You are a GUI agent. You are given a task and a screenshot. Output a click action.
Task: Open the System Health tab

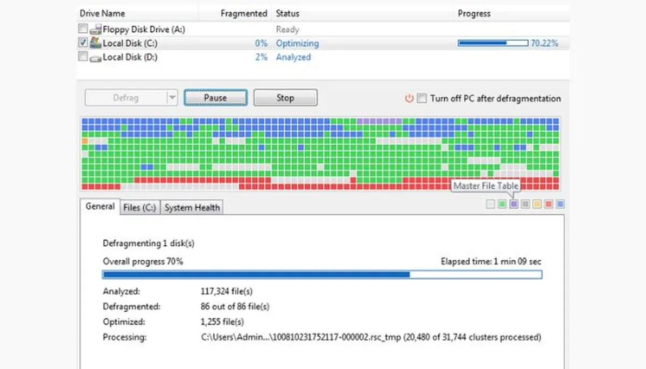pos(192,208)
